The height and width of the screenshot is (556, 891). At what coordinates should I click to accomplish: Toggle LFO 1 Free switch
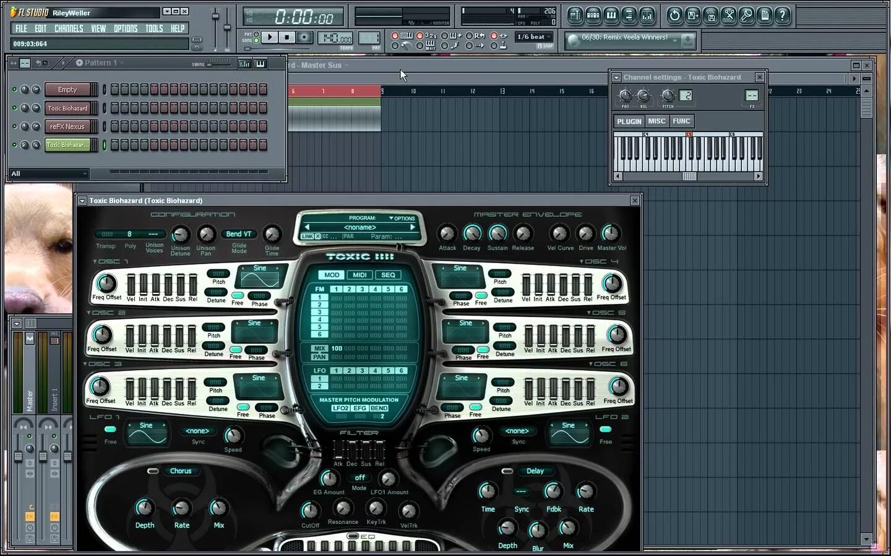pos(110,429)
